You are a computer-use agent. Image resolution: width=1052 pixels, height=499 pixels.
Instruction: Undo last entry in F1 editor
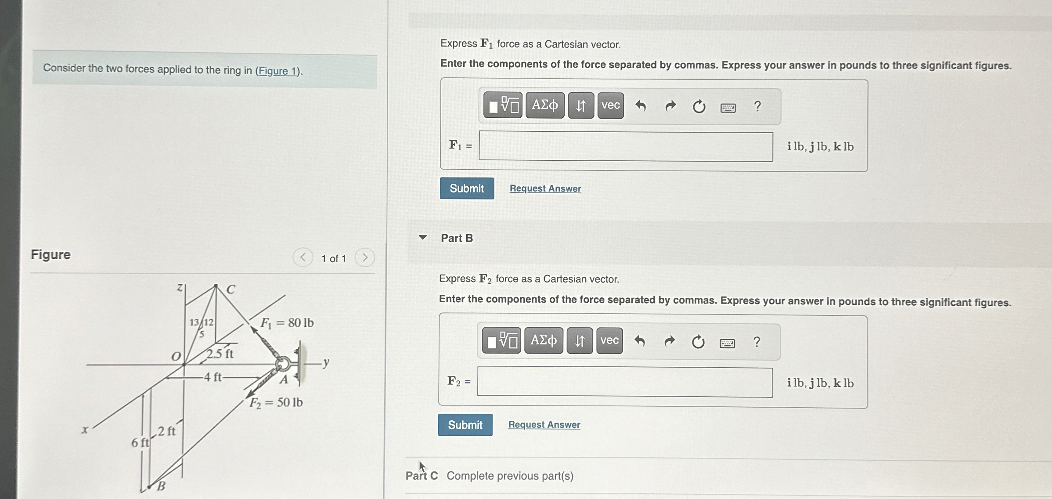(x=641, y=106)
